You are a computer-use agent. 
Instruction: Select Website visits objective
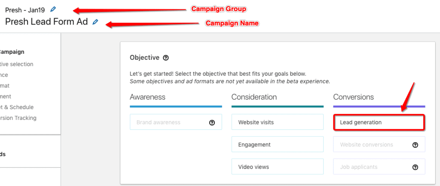click(278, 122)
